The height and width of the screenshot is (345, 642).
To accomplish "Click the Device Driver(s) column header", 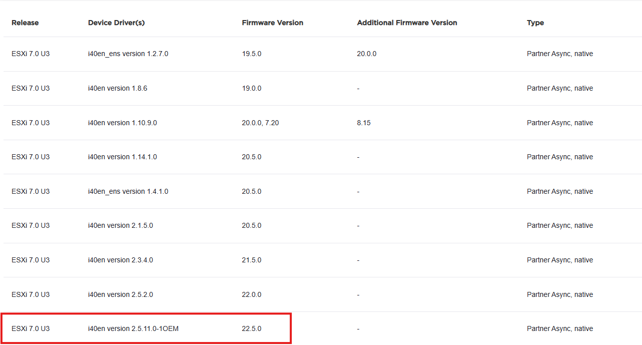I will point(116,23).
